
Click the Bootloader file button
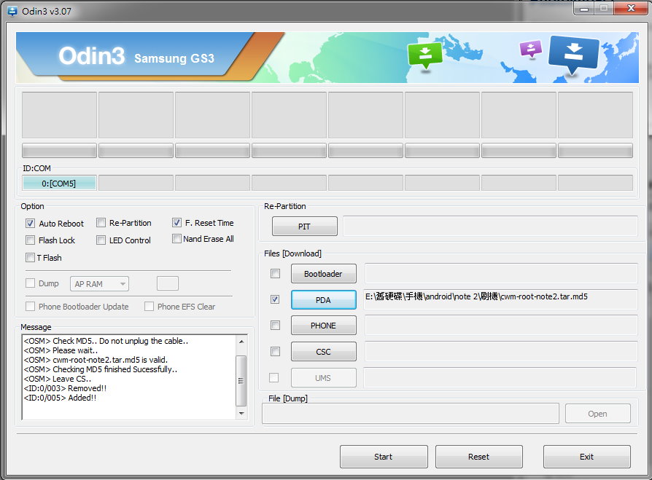click(x=324, y=274)
